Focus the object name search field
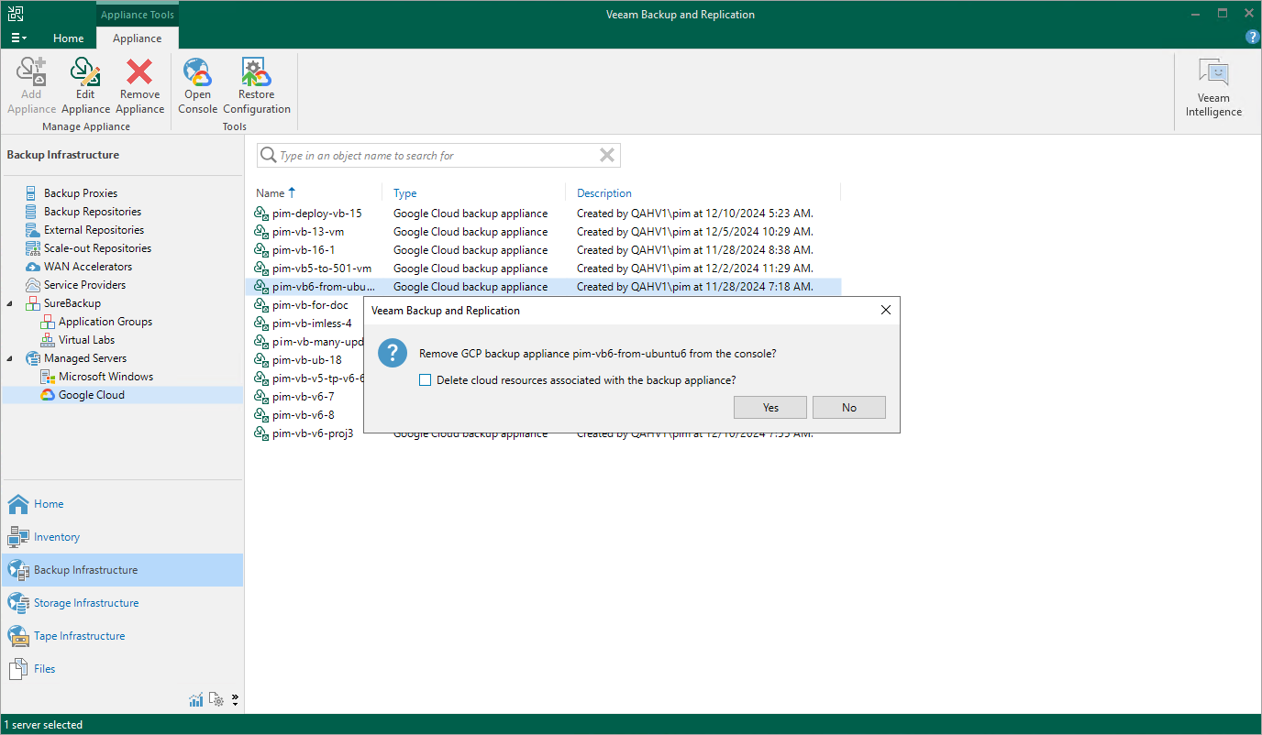The width and height of the screenshot is (1262, 735). [x=438, y=156]
